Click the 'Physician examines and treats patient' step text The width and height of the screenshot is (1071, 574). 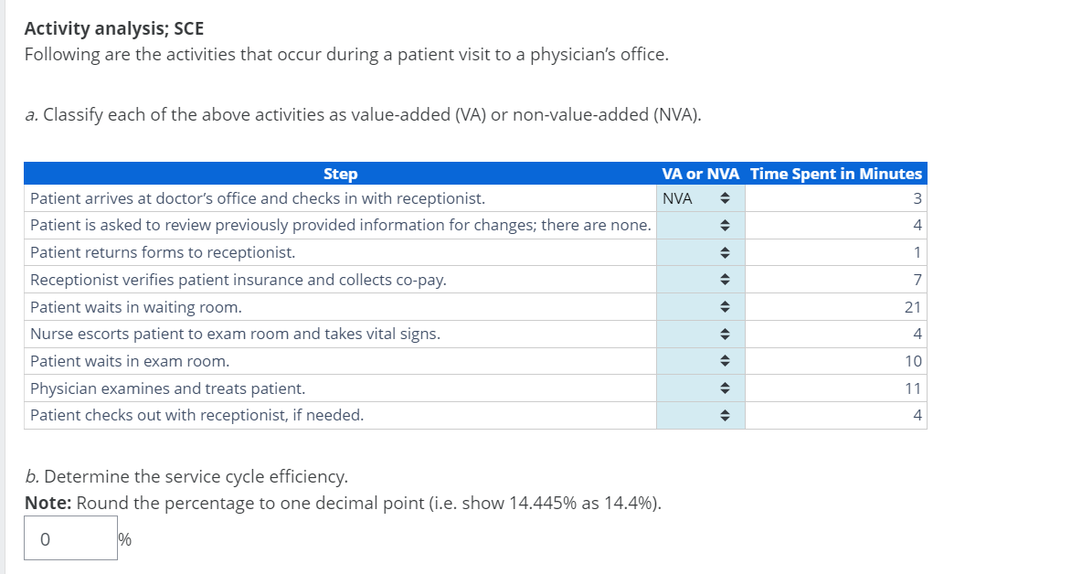click(167, 388)
